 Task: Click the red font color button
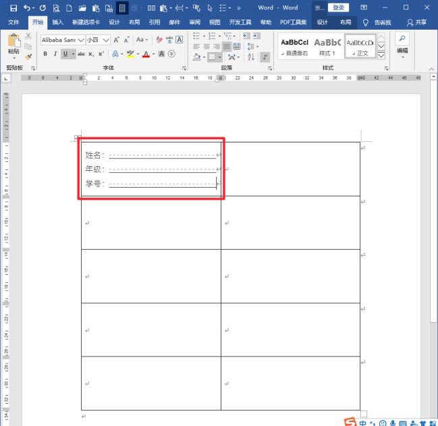(146, 54)
